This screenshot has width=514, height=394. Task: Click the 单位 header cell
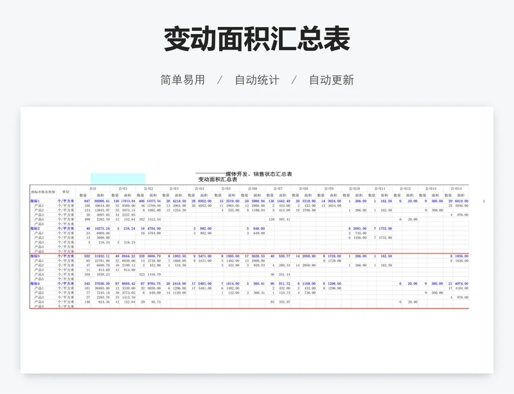point(66,192)
